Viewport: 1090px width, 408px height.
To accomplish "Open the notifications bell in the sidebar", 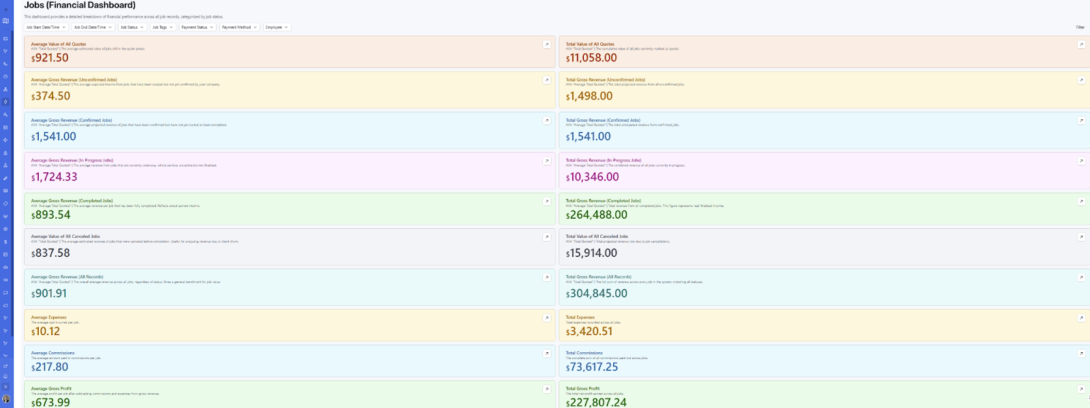I will (x=5, y=376).
